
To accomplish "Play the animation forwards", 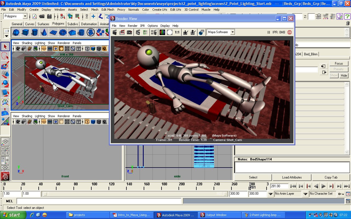I will (324, 186).
